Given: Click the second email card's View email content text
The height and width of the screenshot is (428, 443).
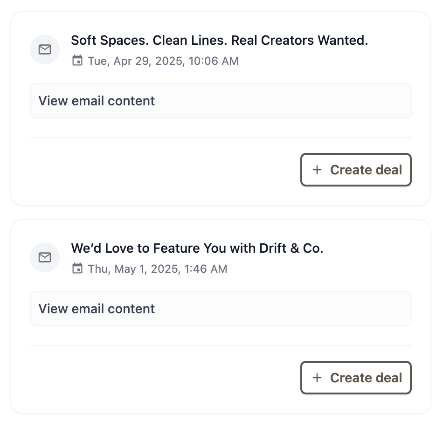Looking at the screenshot, I should (97, 309).
